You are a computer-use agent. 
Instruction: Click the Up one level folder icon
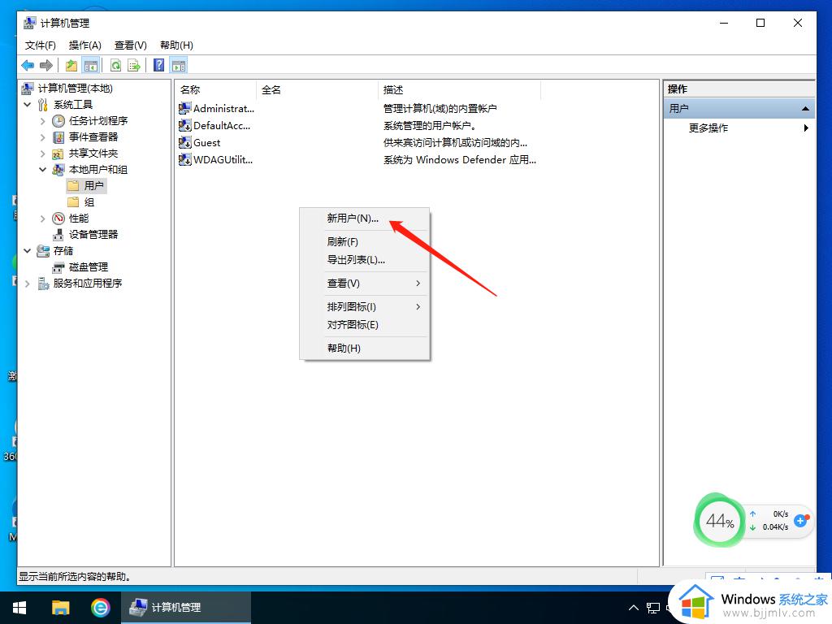pos(71,65)
